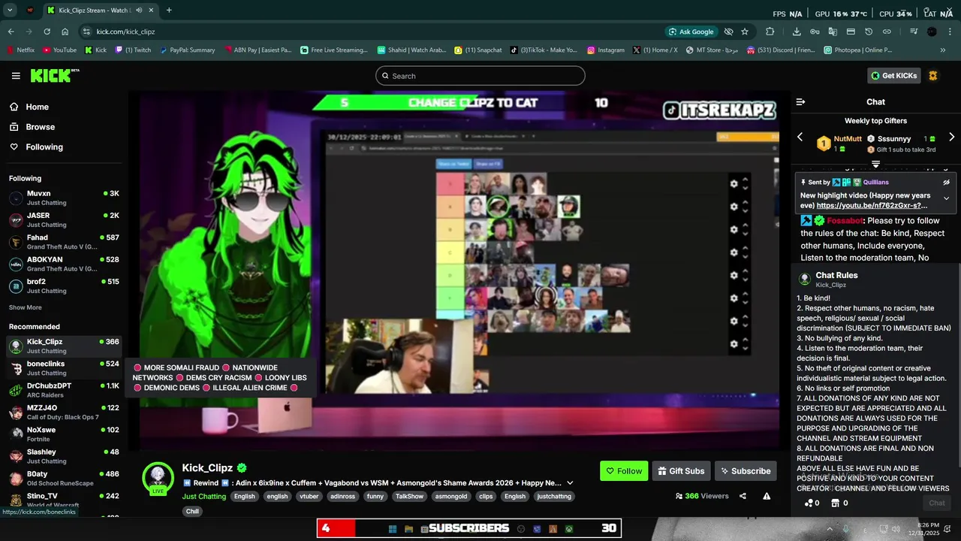Open Quillians username in pinned message
Screen dimensions: 961x541
(x=875, y=183)
